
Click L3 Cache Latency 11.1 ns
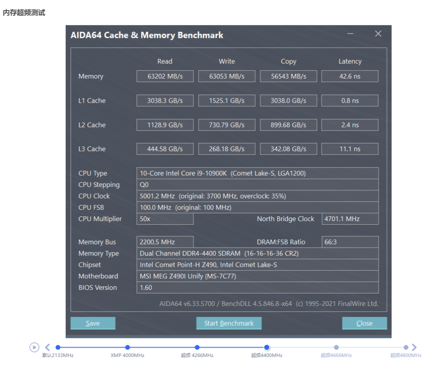point(350,149)
